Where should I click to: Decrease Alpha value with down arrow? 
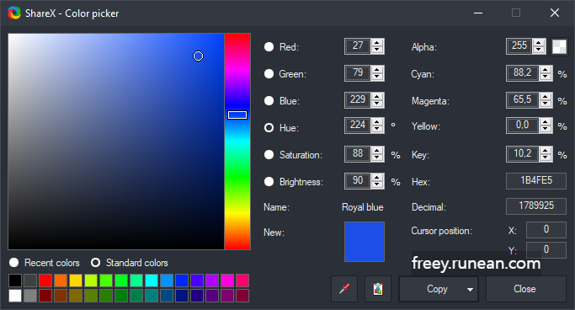pos(539,50)
